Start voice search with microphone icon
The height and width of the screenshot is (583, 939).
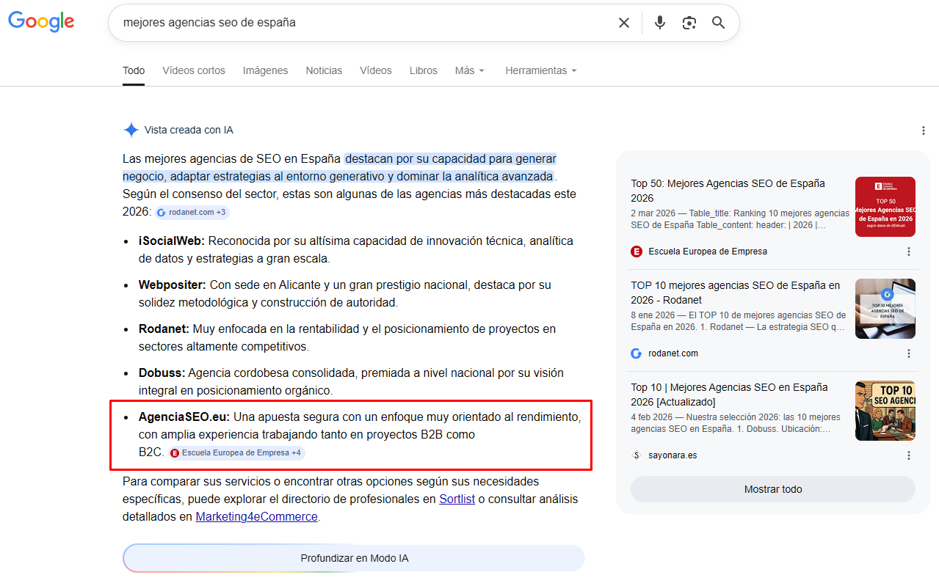[660, 23]
